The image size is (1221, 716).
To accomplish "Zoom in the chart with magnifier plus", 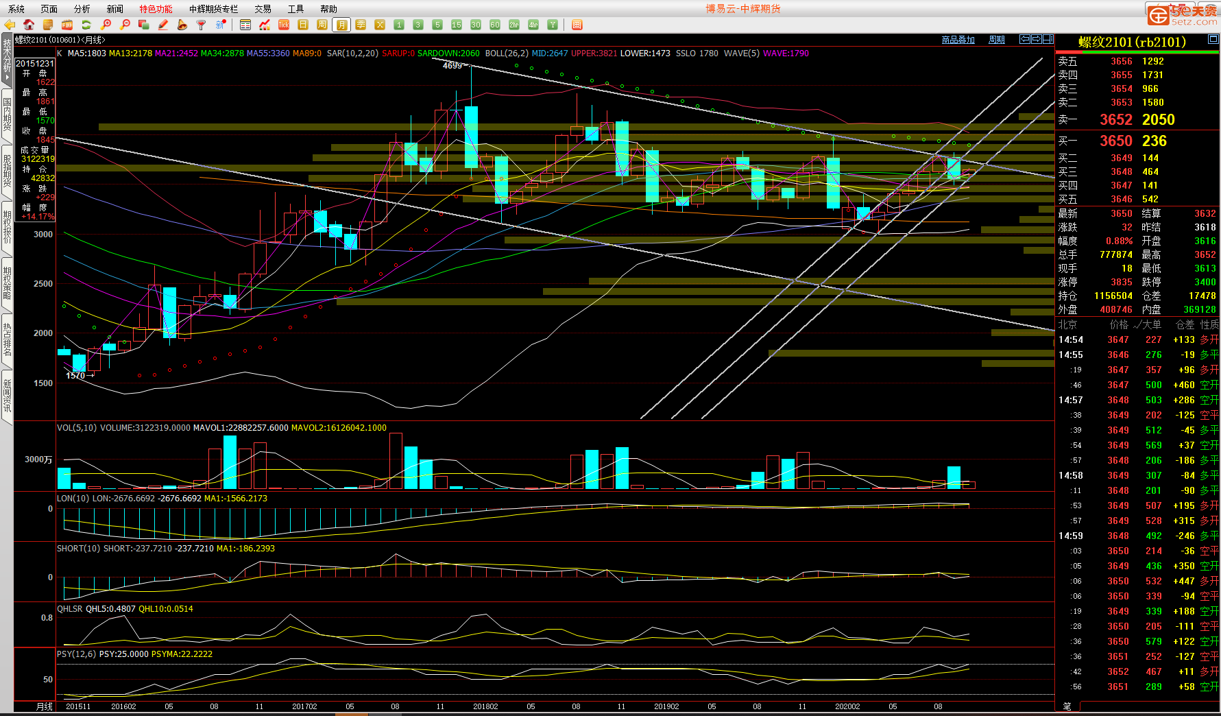I will 106,25.
